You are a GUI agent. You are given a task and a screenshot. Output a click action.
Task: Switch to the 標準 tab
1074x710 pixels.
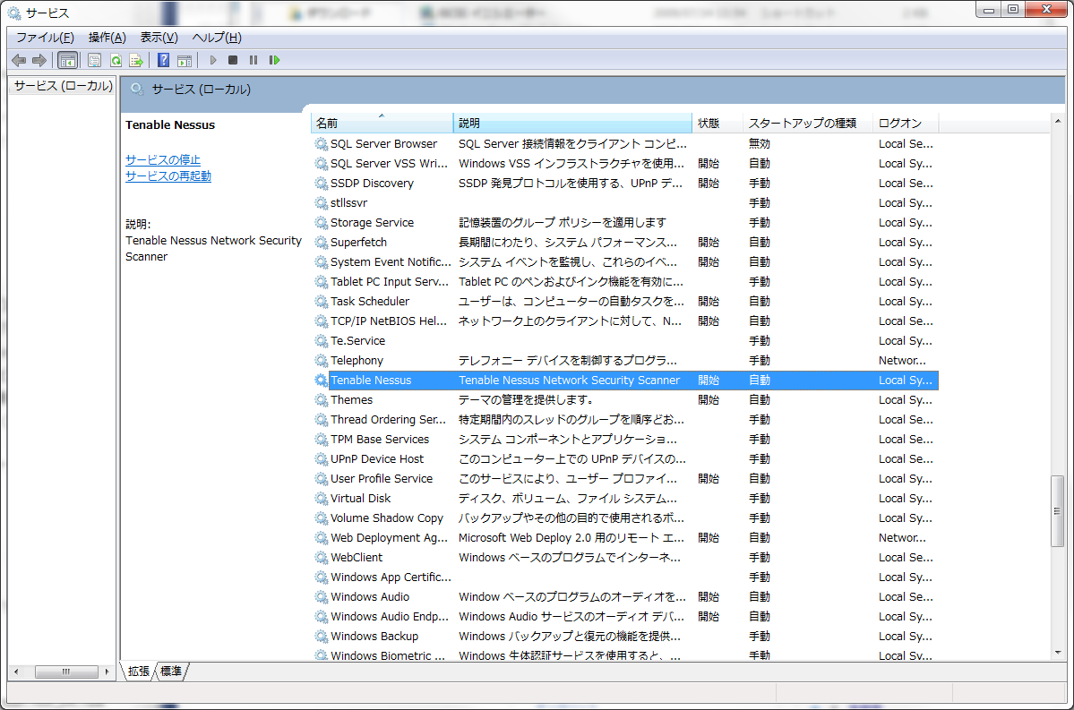[171, 671]
